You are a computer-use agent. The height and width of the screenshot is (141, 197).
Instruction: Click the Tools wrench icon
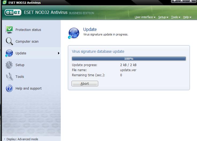(x=9, y=76)
